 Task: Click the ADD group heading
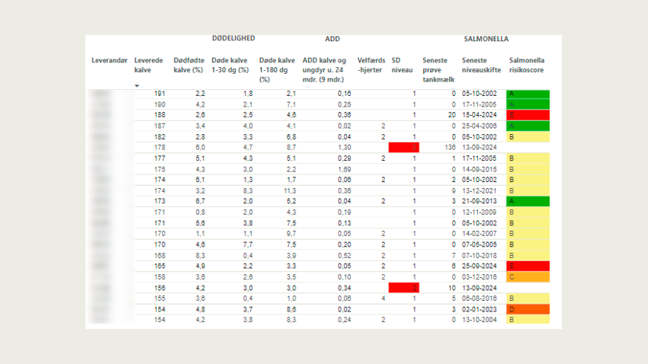332,38
